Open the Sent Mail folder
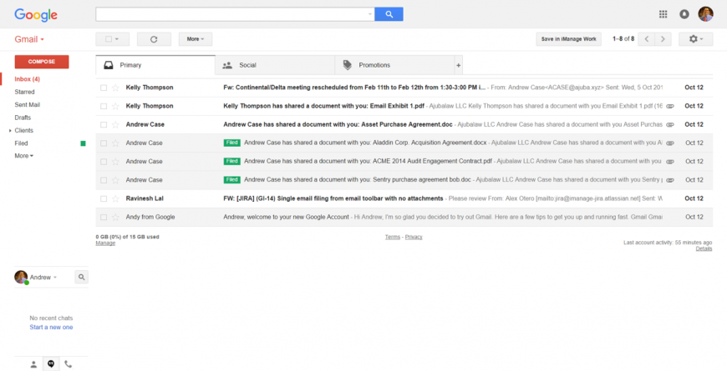The image size is (727, 371). [x=28, y=105]
